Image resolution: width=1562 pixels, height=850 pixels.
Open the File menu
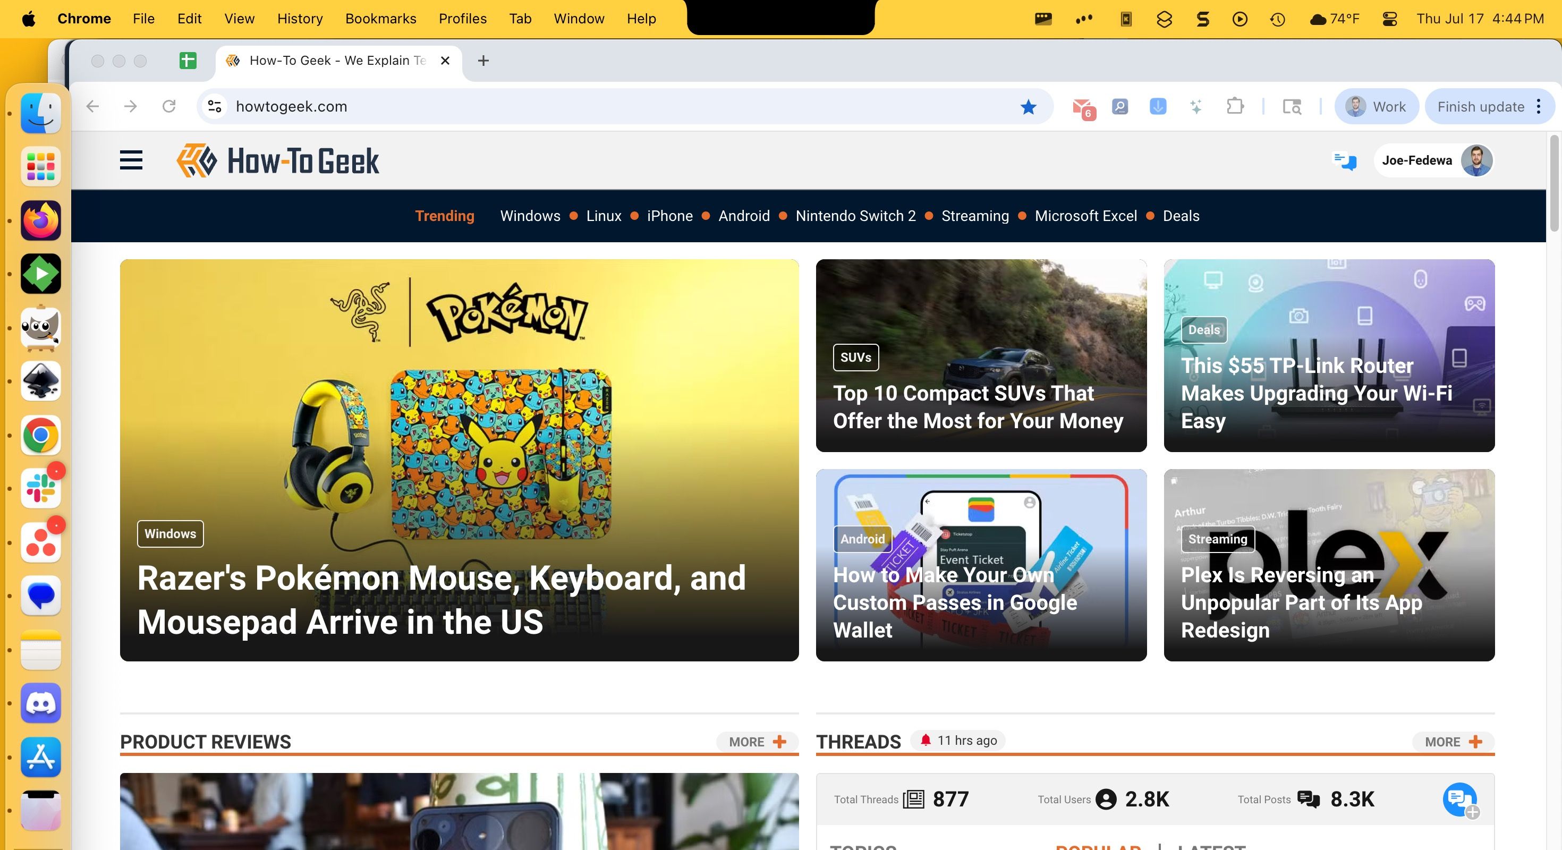(143, 19)
